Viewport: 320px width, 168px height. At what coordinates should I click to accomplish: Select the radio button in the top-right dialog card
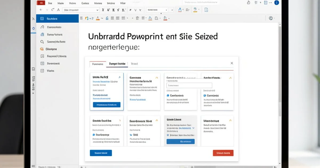(205, 95)
